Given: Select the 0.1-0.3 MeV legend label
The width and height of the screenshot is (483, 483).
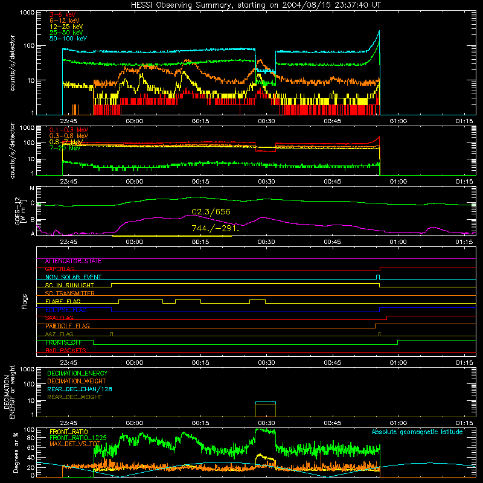Looking at the screenshot, I should 69,130.
